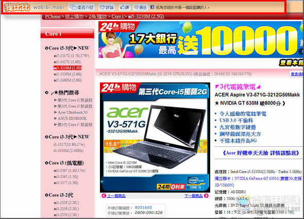Select highlighted i5-3210M (2.5G) sidebar item

(67, 68)
